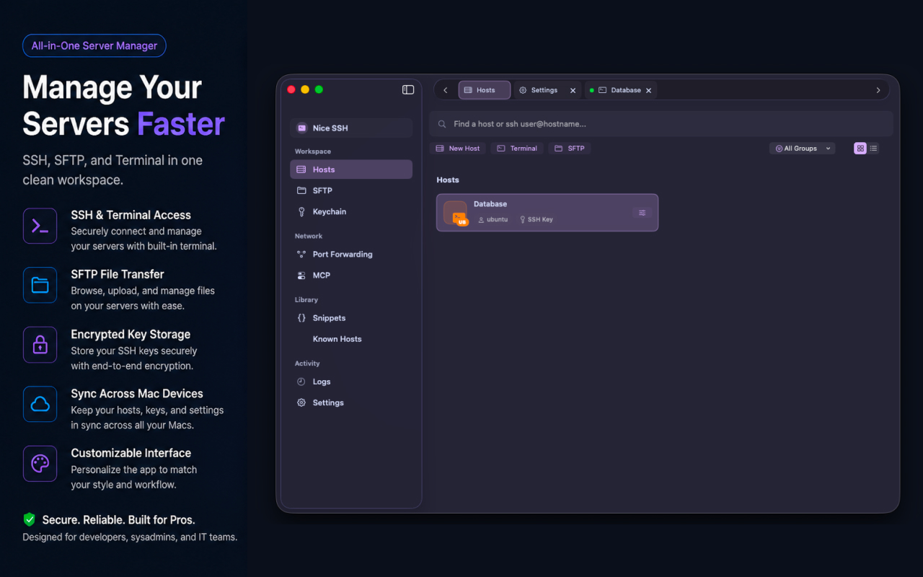This screenshot has height=577, width=923.
Task: Click the MCP icon in sidebar
Action: 301,275
